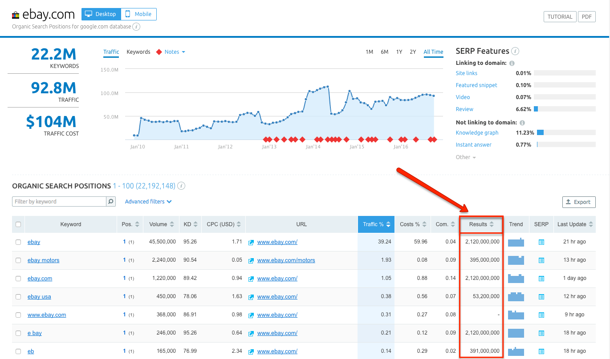Click info icon beside google.com database subtitle
610x359 pixels.
(x=137, y=27)
